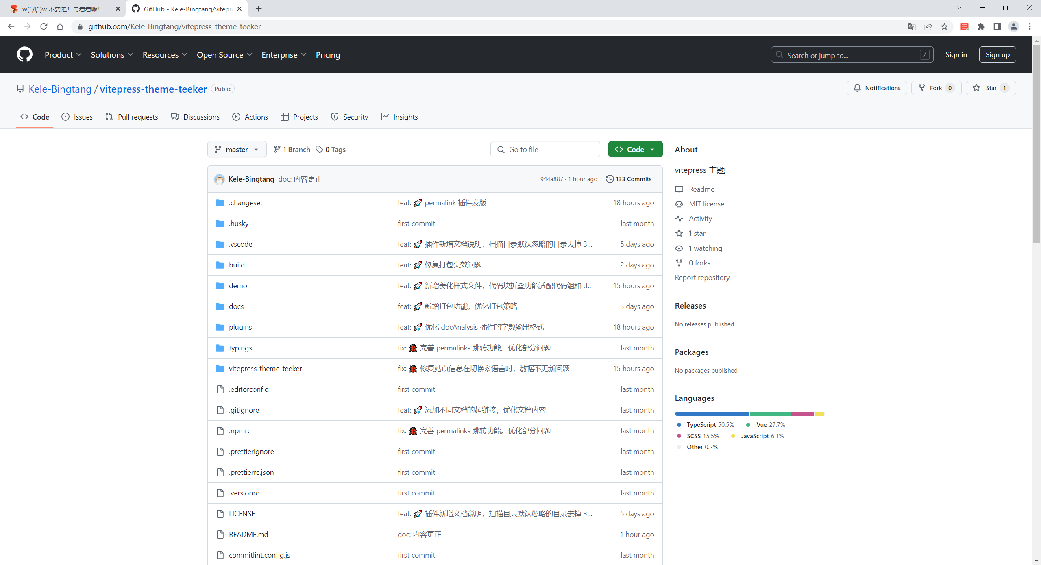This screenshot has height=565, width=1041.
Task: Click the commit history clock icon
Action: coord(610,179)
